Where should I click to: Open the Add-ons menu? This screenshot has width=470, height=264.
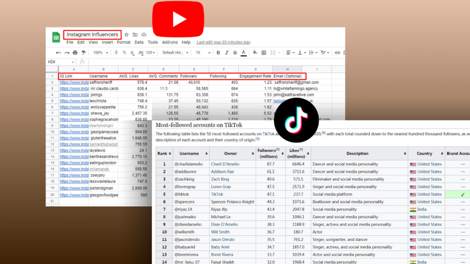[170, 42]
